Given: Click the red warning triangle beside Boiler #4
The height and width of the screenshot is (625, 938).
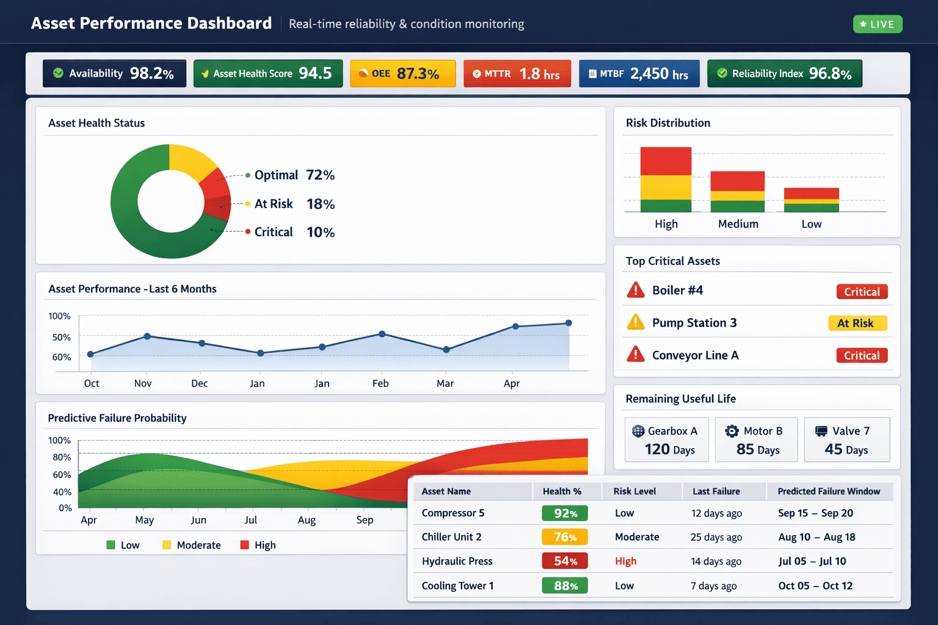Looking at the screenshot, I should tap(636, 289).
